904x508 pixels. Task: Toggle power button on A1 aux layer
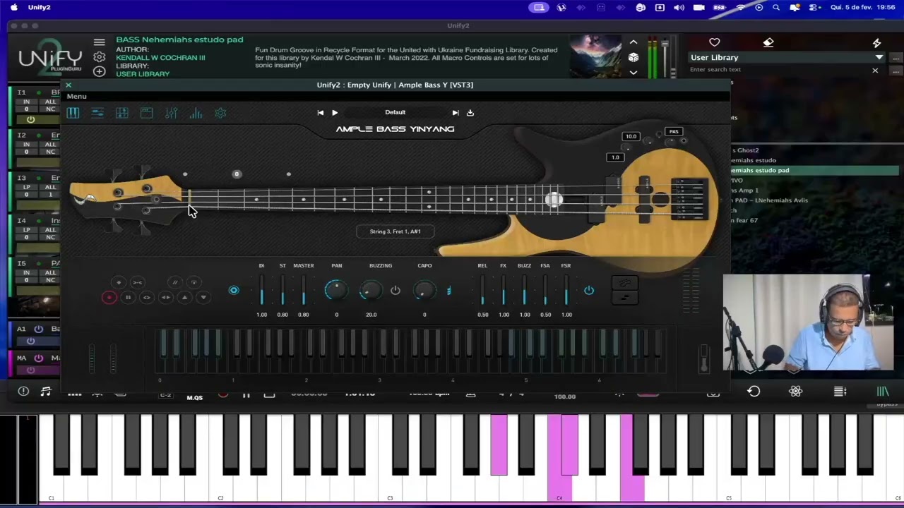[x=39, y=329]
